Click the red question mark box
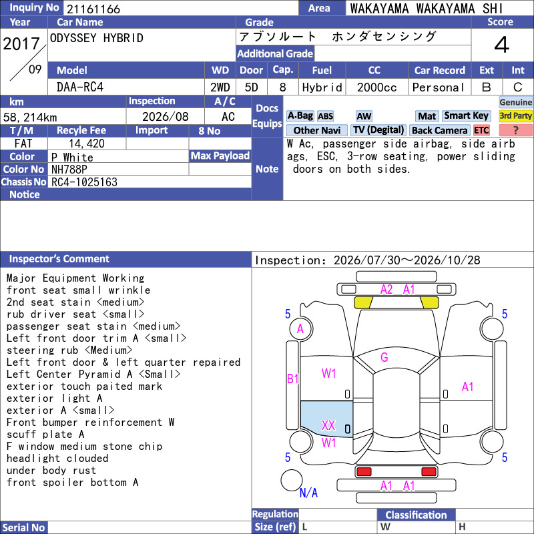This screenshot has height=534, width=534. pyautogui.click(x=515, y=130)
